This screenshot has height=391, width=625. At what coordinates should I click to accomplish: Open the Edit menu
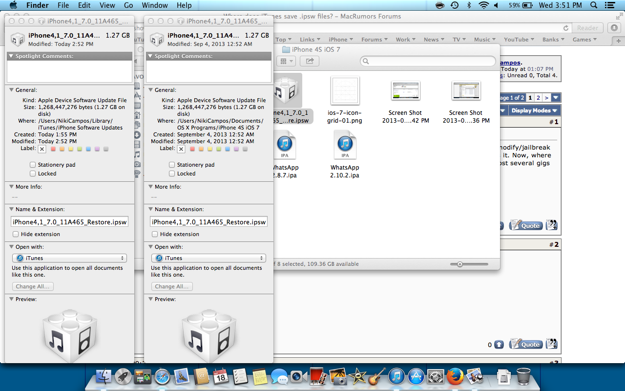coord(84,5)
